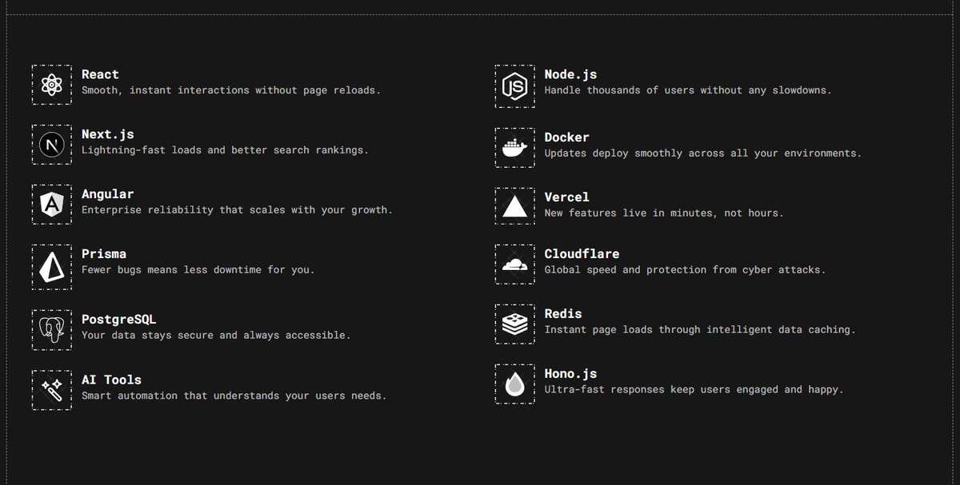Select the Node.js heading
The width and height of the screenshot is (960, 485).
coord(570,74)
